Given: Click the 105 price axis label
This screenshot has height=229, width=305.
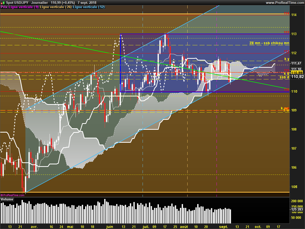Looking at the screenshot, I should point(294,187).
